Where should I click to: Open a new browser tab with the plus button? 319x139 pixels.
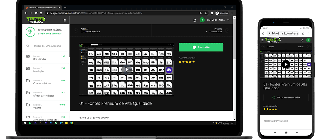65,7
